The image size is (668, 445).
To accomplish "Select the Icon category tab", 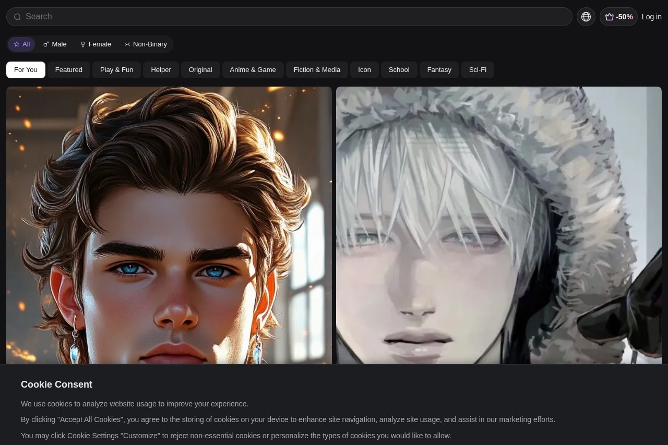I will 364,70.
